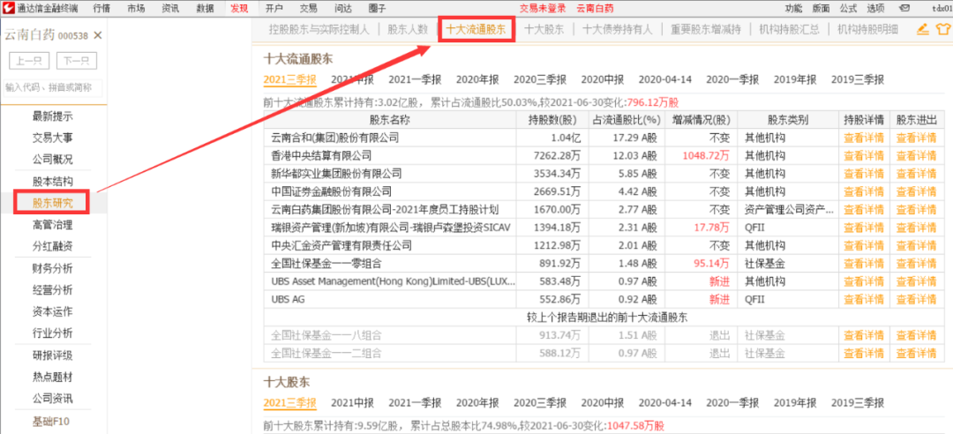Select 2019三季报 under 十大流通股东
This screenshot has height=434, width=953.
coord(858,79)
